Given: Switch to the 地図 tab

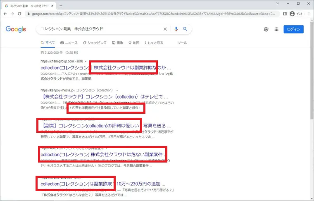Looking at the screenshot, I should coord(134,43).
